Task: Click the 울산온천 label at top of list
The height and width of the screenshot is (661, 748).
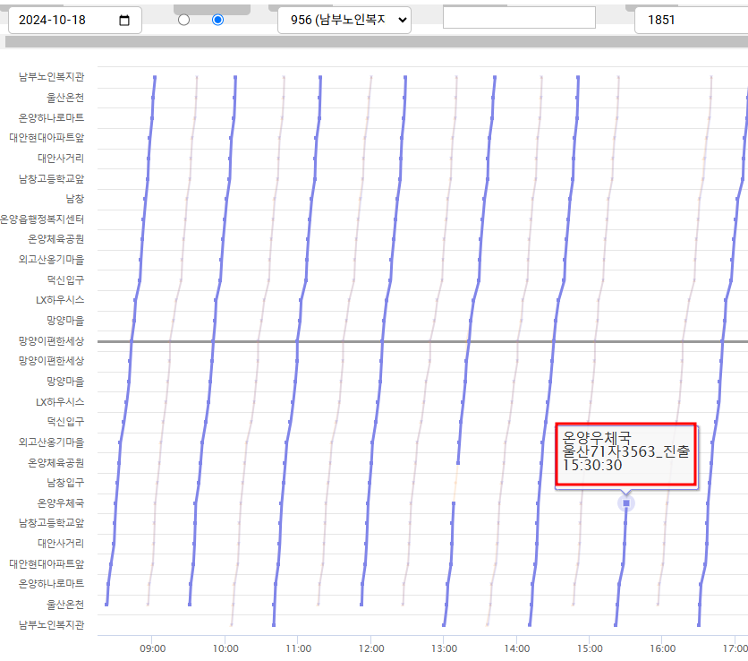Action: click(x=65, y=97)
